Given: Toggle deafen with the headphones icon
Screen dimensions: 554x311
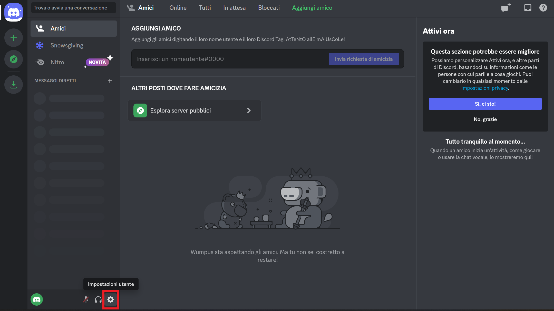Looking at the screenshot, I should point(98,299).
